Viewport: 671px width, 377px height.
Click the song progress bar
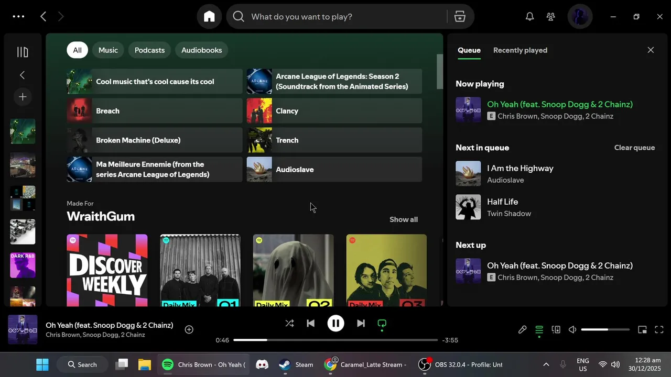335,340
